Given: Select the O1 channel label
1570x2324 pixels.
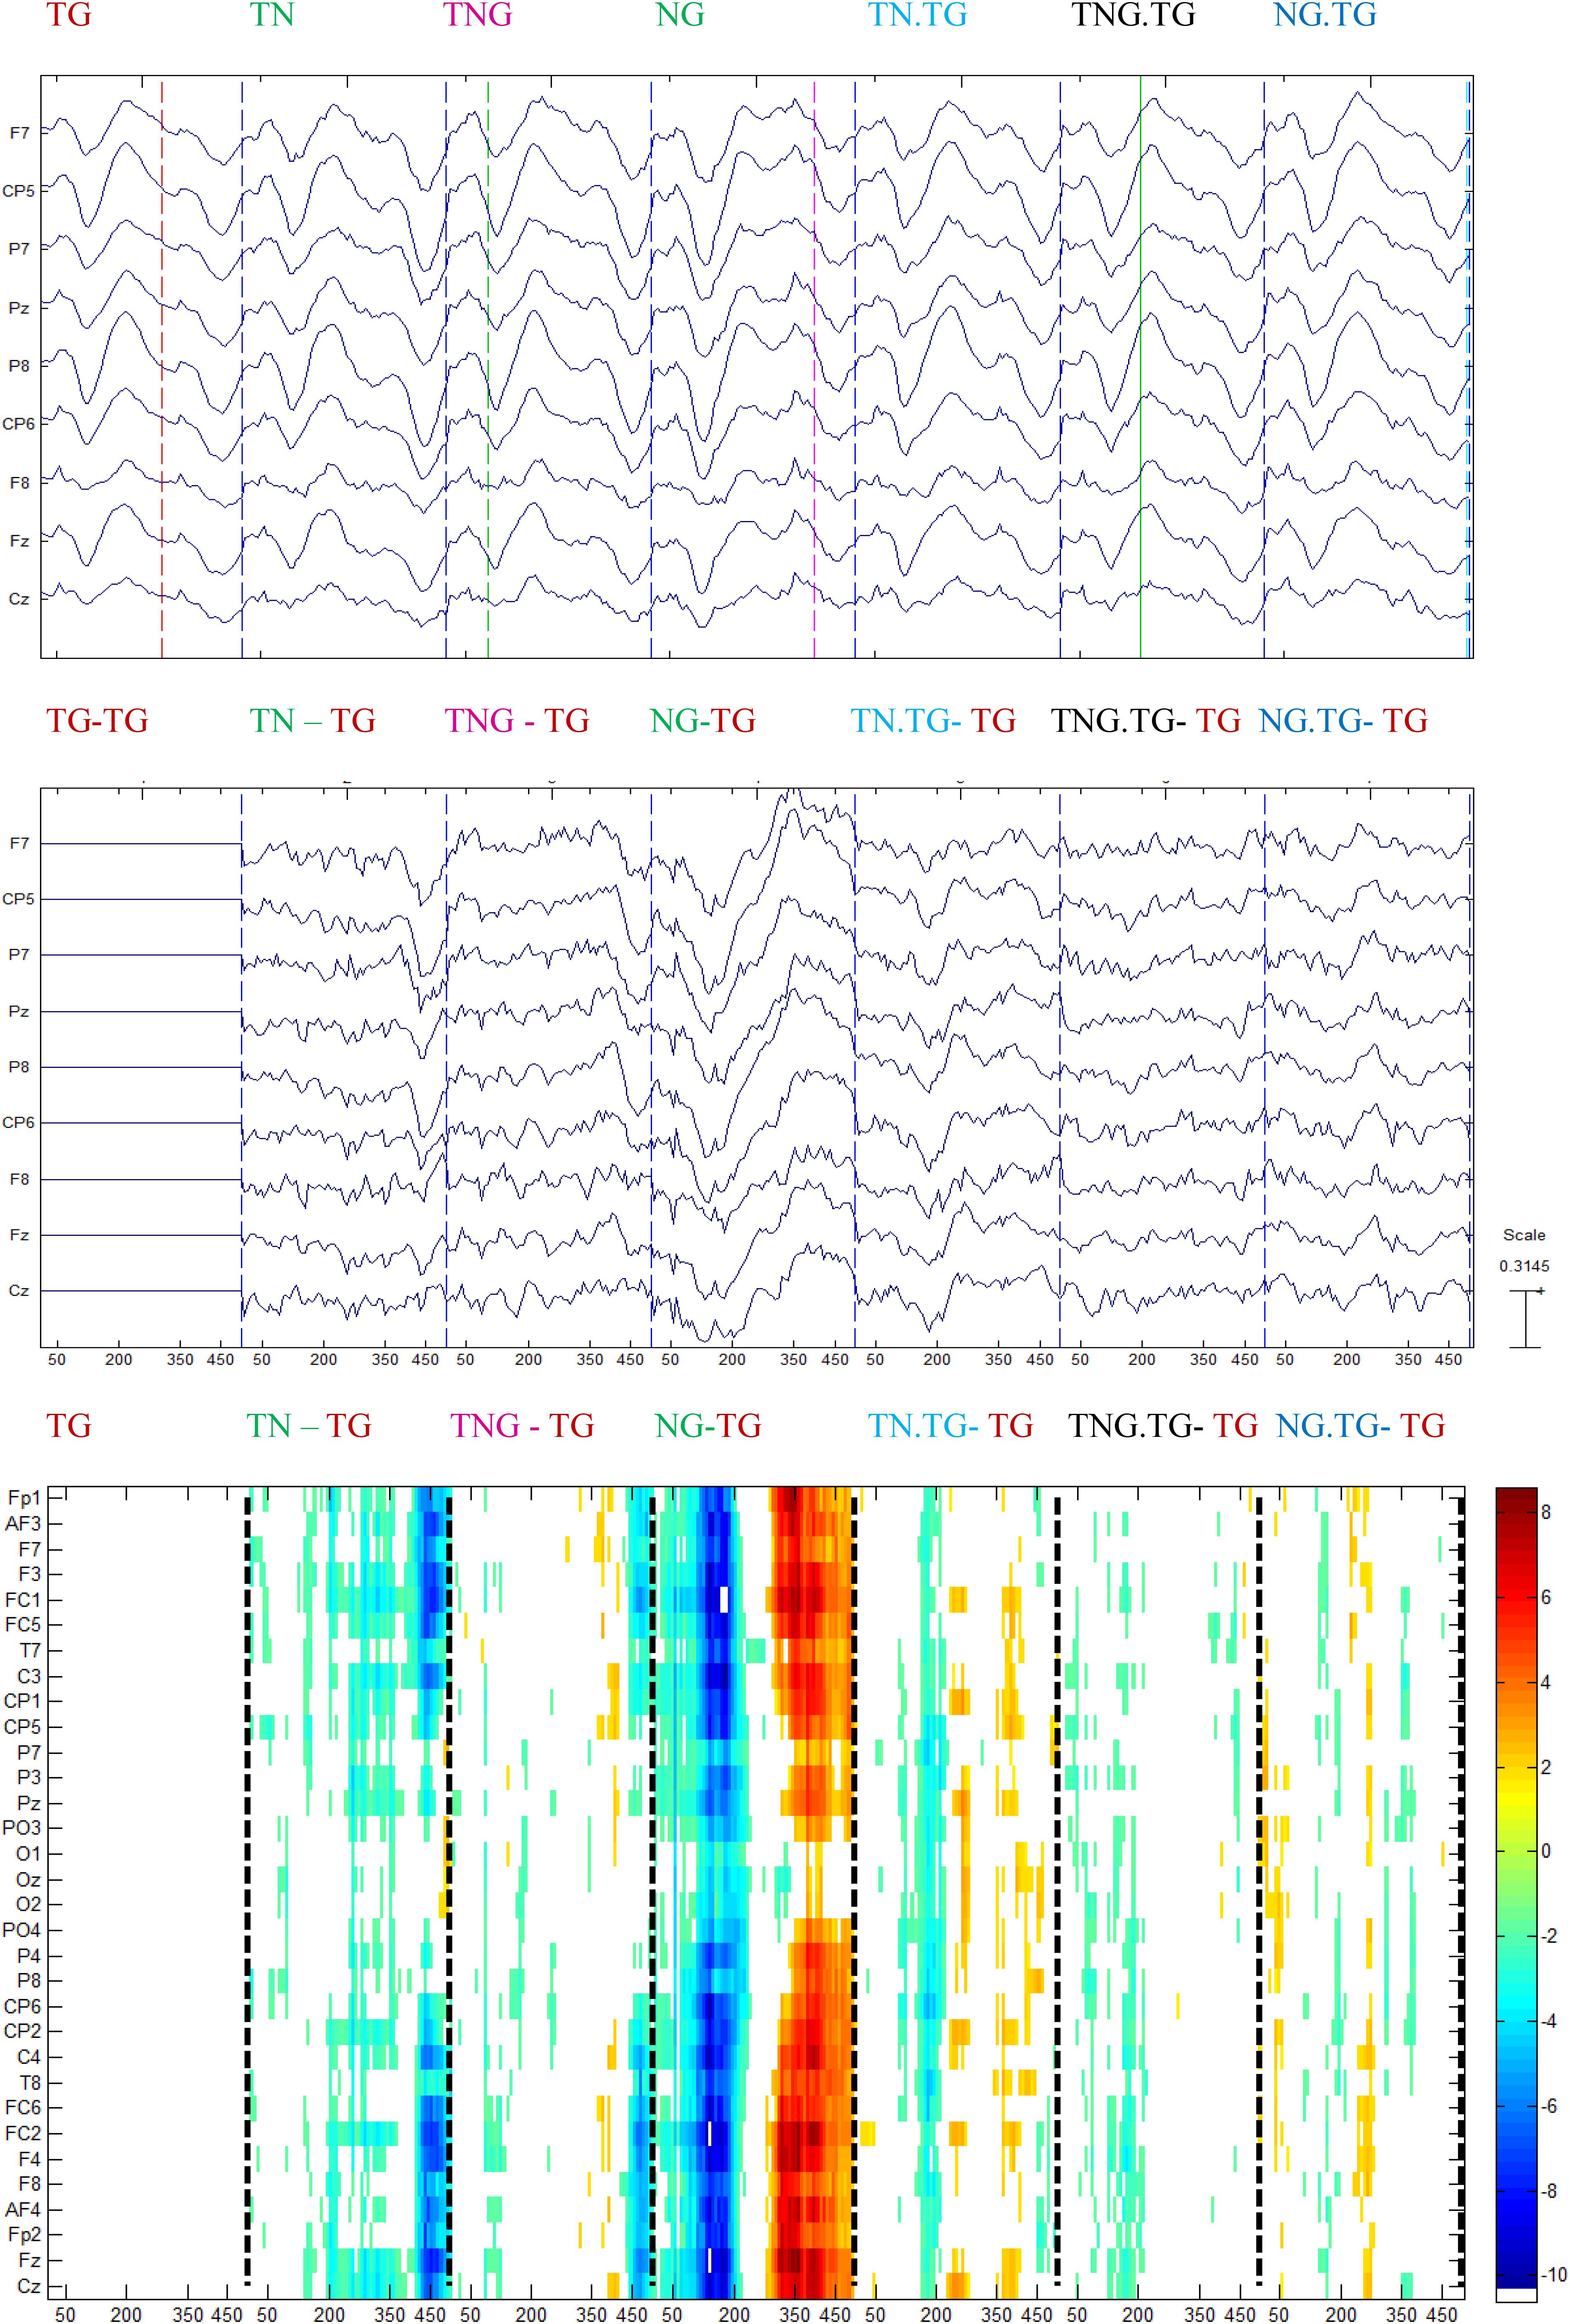Looking at the screenshot, I should tap(29, 1854).
